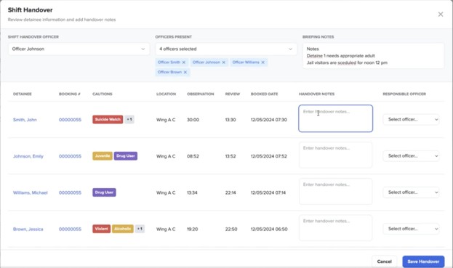Click the Observation column header
Image resolution: width=453 pixels, height=268 pixels.
(201, 94)
